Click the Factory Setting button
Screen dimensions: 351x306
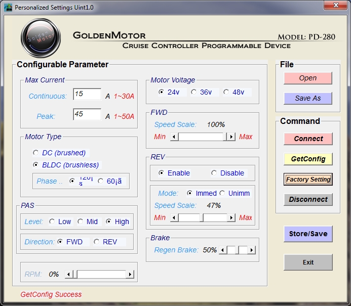(x=308, y=179)
